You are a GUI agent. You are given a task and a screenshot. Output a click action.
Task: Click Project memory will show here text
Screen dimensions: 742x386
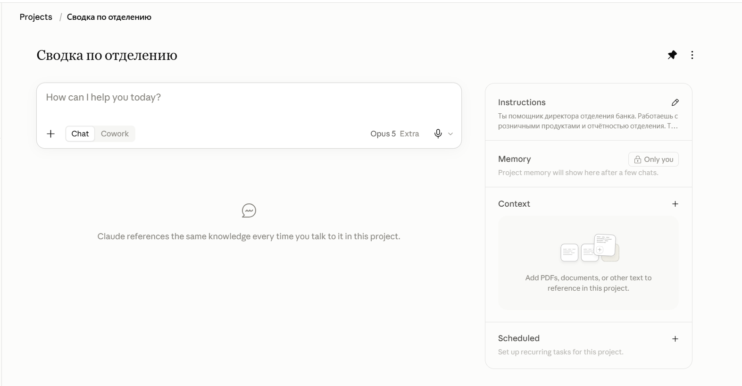tap(578, 173)
